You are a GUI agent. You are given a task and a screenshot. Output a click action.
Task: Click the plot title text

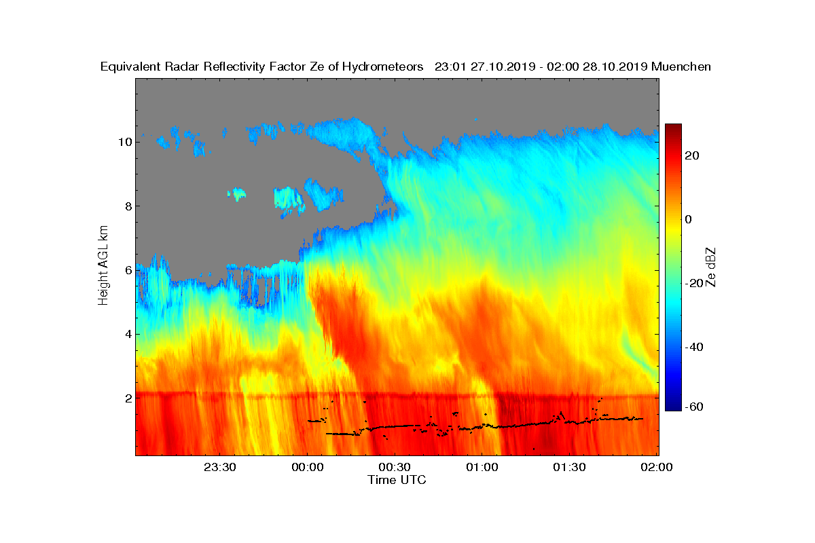405,67
